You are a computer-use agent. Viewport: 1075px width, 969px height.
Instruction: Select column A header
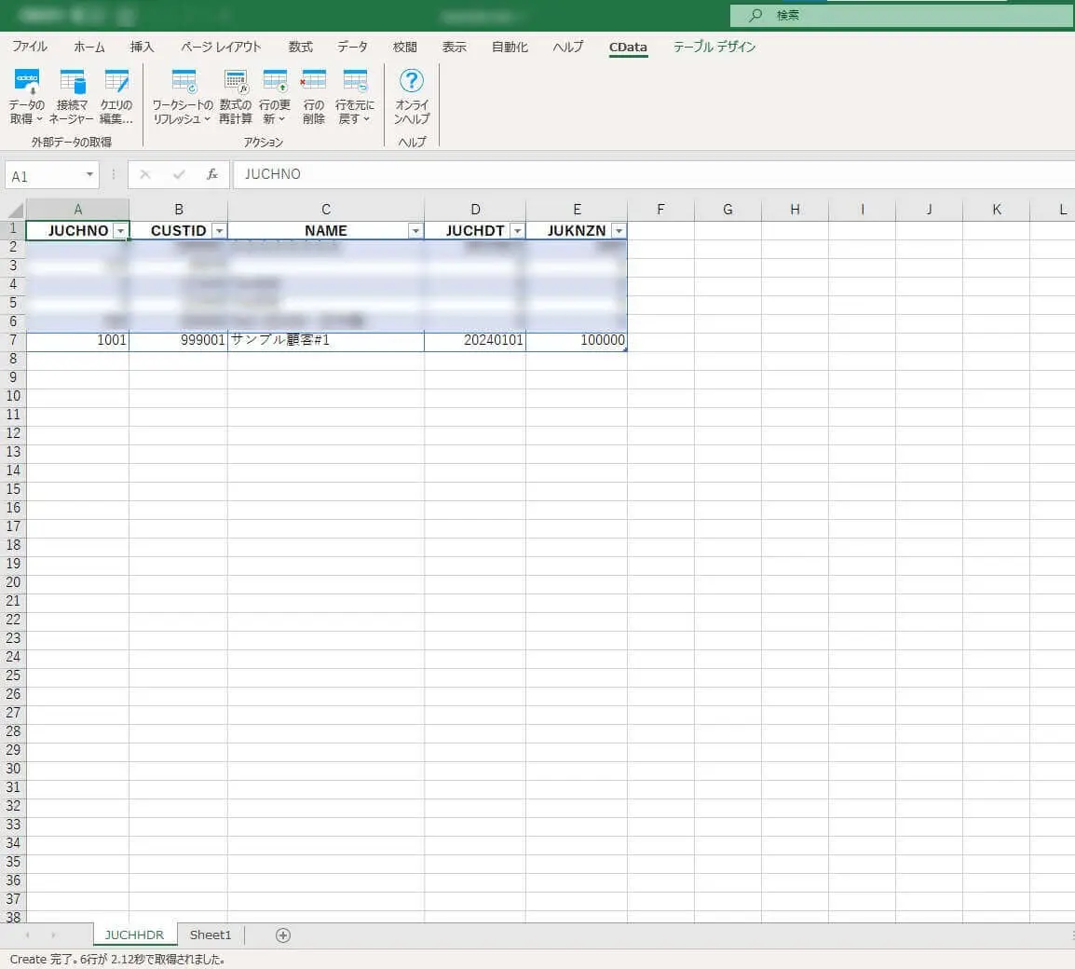point(77,209)
